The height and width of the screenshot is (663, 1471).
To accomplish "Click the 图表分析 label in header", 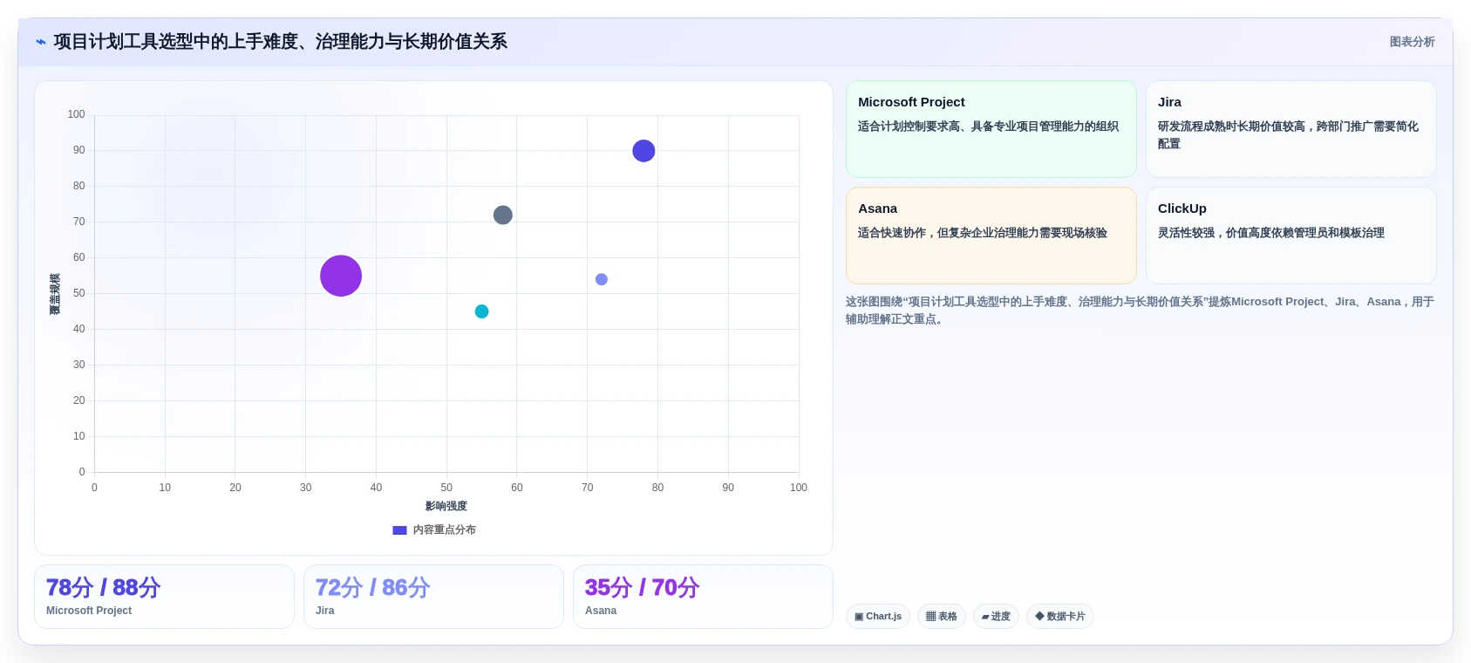I will [x=1412, y=42].
